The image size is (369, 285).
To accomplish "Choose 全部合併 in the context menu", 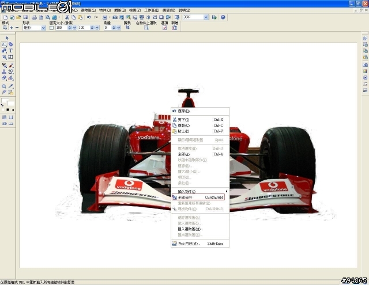I will tap(198, 197).
